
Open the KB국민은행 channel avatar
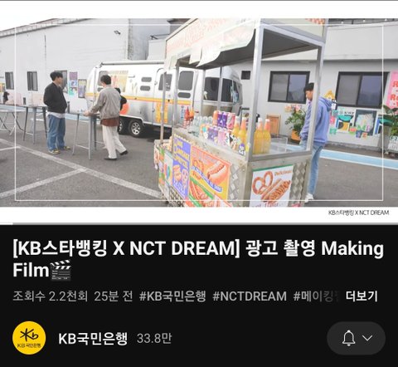(29, 338)
